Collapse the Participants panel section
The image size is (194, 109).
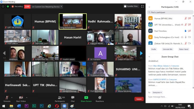(x=149, y=7)
